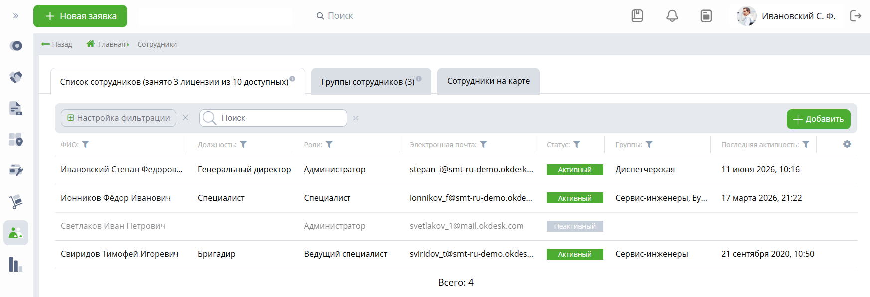Viewport: 870px width, 297px height.
Task: Select the Список сотрудников tab
Action: 177,81
